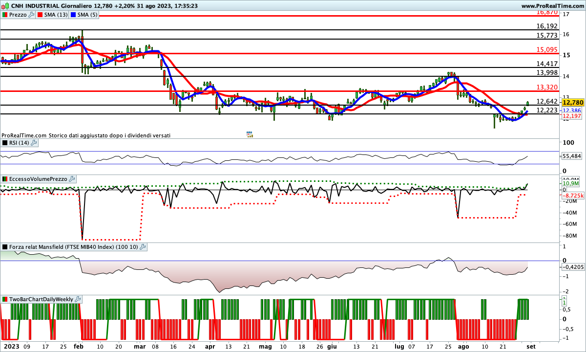The height and width of the screenshot is (352, 586).
Task: Select the SMA (13) indicator label
Action: click(56, 15)
